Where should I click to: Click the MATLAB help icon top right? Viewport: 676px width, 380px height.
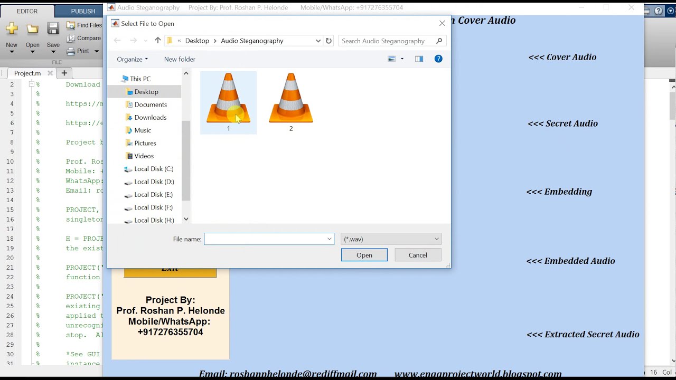[658, 11]
